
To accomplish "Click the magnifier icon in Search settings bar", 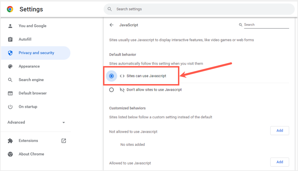I will coord(110,9).
